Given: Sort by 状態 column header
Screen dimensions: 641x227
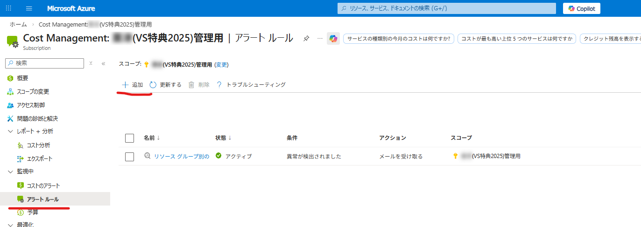Looking at the screenshot, I should [223, 138].
